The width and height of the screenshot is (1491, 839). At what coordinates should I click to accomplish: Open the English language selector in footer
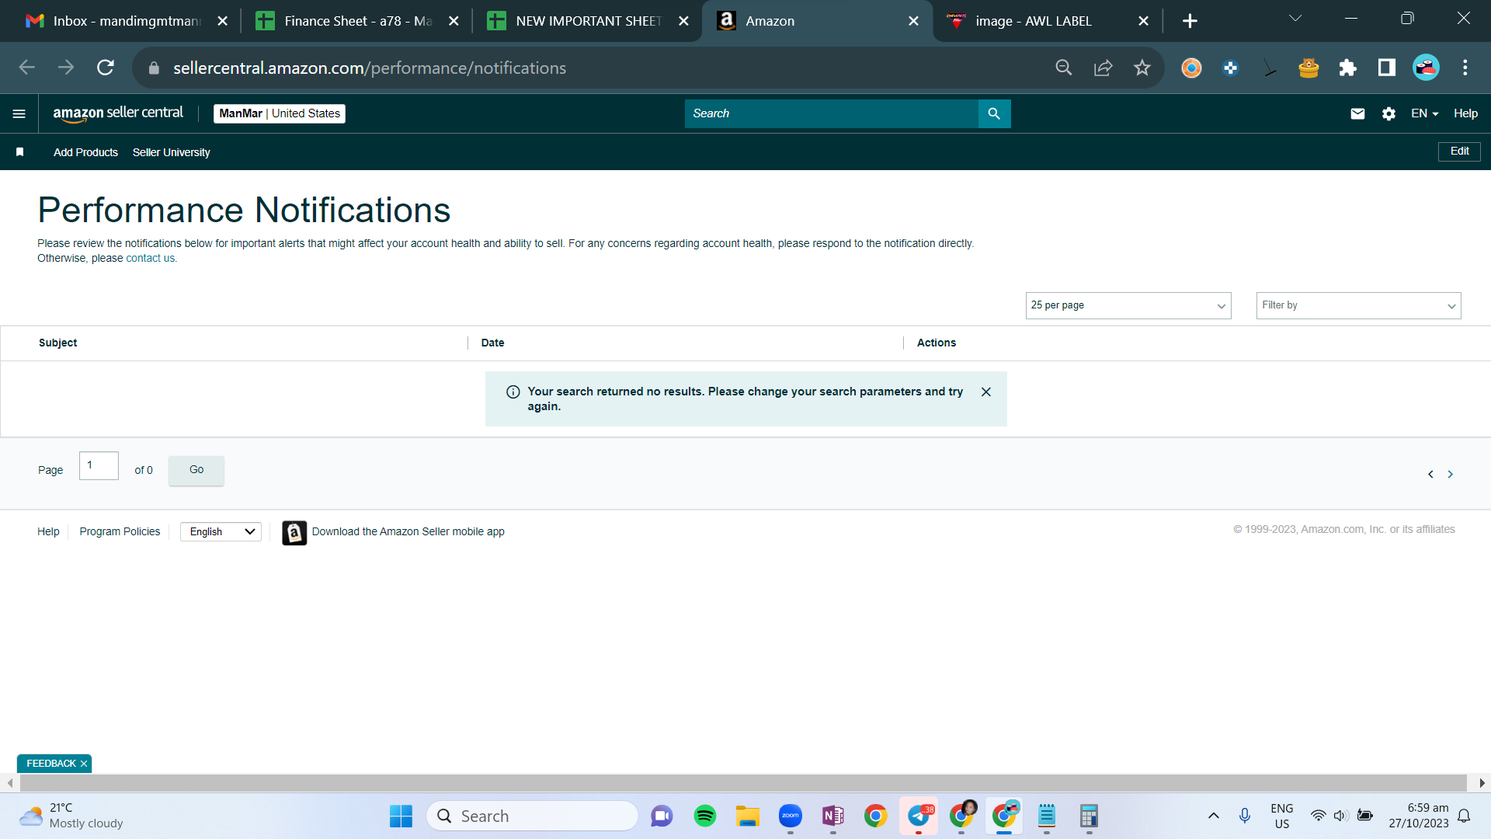[x=221, y=531]
